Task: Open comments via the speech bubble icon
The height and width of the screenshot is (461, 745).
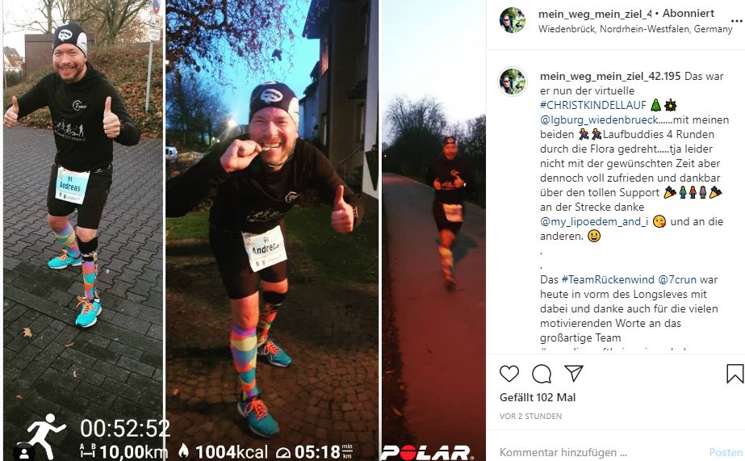Action: click(x=542, y=374)
